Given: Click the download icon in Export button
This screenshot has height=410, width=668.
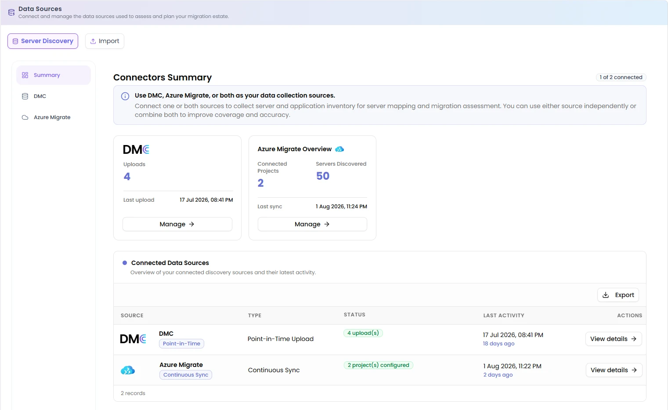Looking at the screenshot, I should click(606, 295).
